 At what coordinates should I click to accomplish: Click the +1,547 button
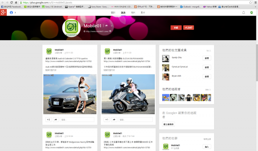point(188,28)
